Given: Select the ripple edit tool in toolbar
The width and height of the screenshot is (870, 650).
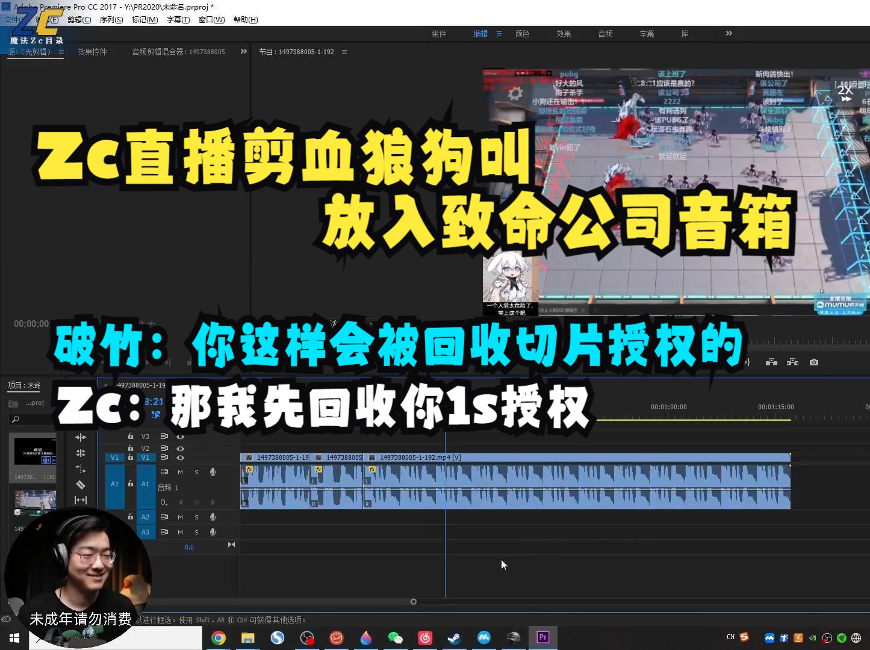Looking at the screenshot, I should (81, 438).
